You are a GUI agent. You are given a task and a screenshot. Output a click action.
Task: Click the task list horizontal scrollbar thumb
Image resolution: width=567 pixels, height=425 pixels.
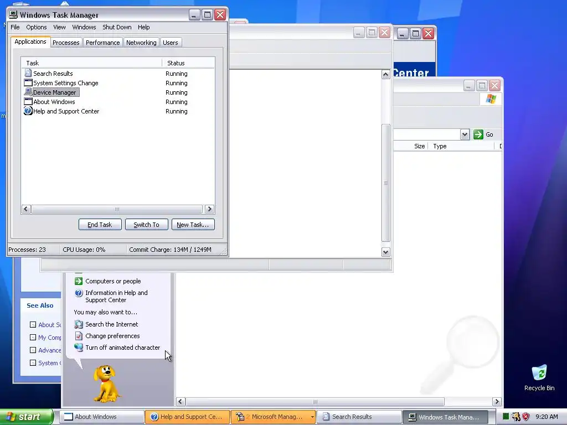click(117, 209)
